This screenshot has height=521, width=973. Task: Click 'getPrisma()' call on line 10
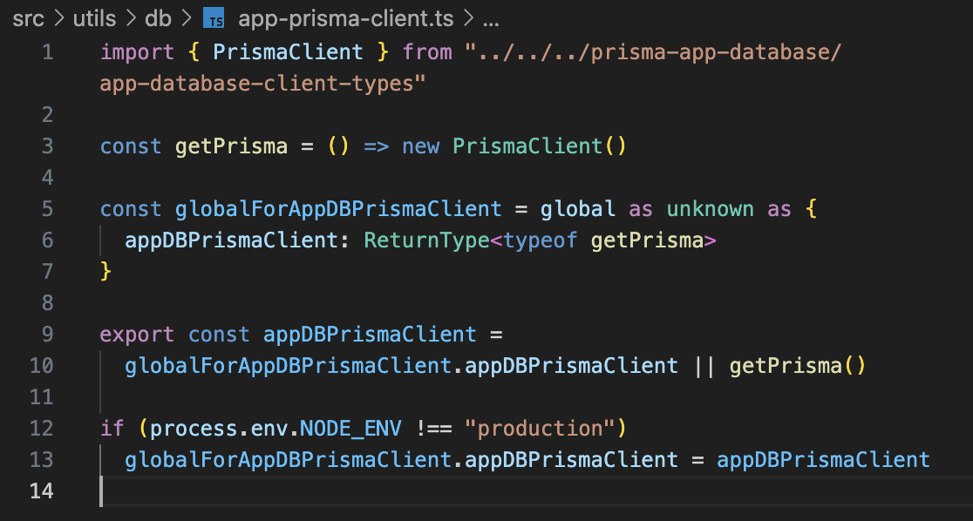click(798, 366)
